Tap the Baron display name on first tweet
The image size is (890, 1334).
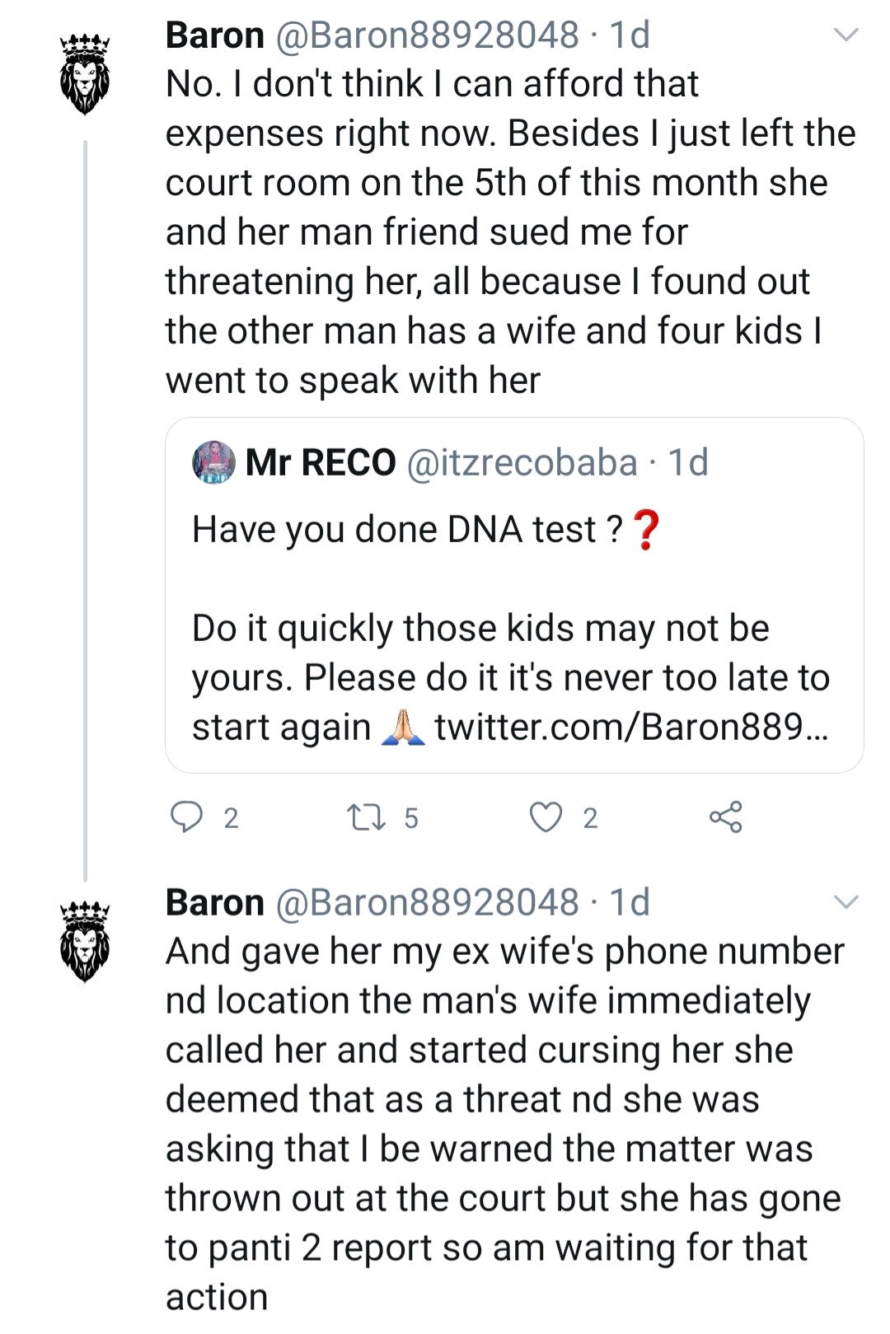click(214, 35)
